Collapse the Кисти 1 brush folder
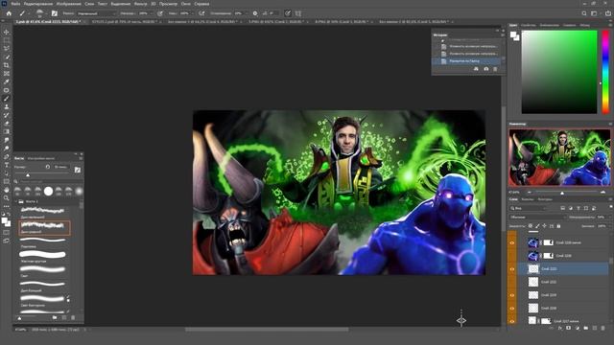 [17, 201]
